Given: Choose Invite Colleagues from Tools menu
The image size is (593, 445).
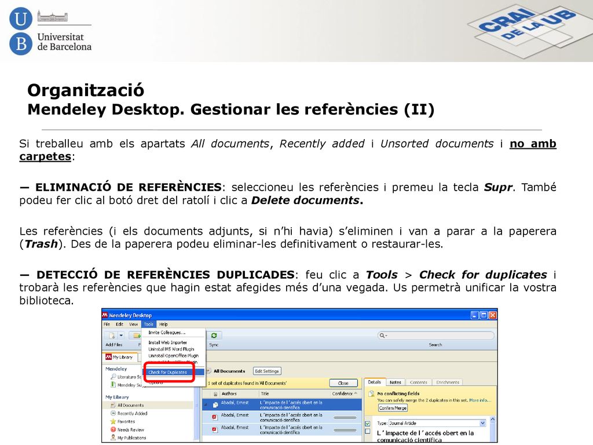Looking at the screenshot, I should pyautogui.click(x=167, y=333).
